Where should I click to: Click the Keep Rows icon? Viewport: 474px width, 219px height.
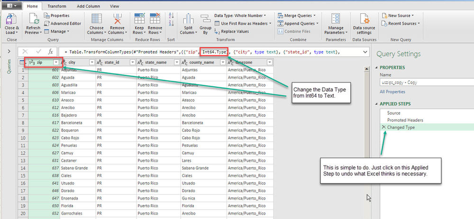pyautogui.click(x=139, y=19)
